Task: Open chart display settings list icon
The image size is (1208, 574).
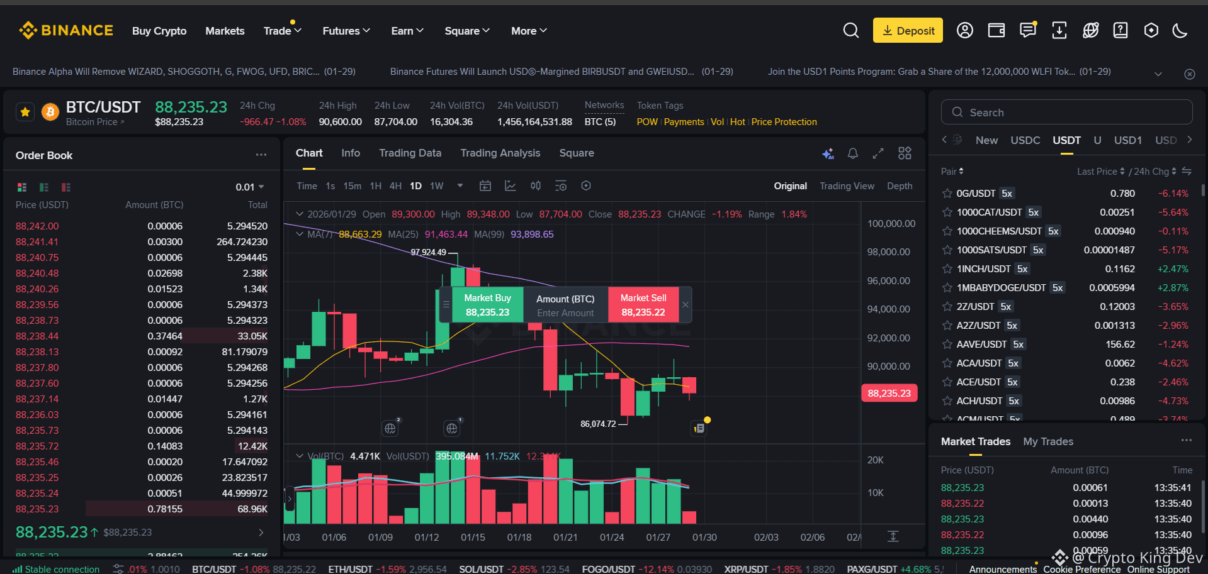Action: pos(561,186)
